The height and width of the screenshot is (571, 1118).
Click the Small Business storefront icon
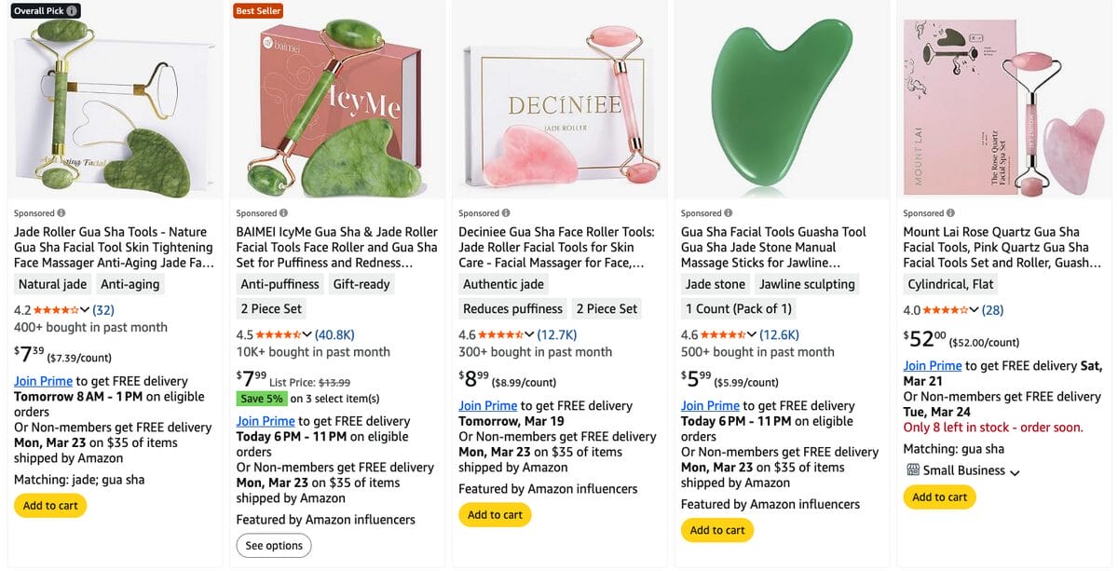tap(911, 470)
